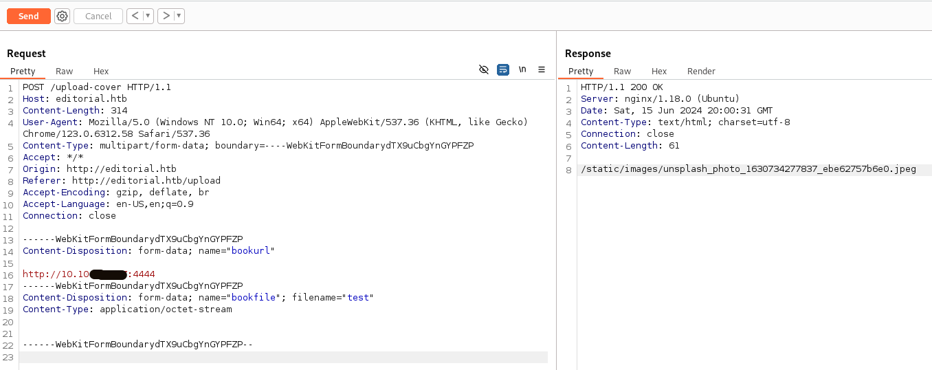932x370 pixels.
Task: Click the Date: Sat, 15 Jun 2024 line
Action: click(x=677, y=111)
